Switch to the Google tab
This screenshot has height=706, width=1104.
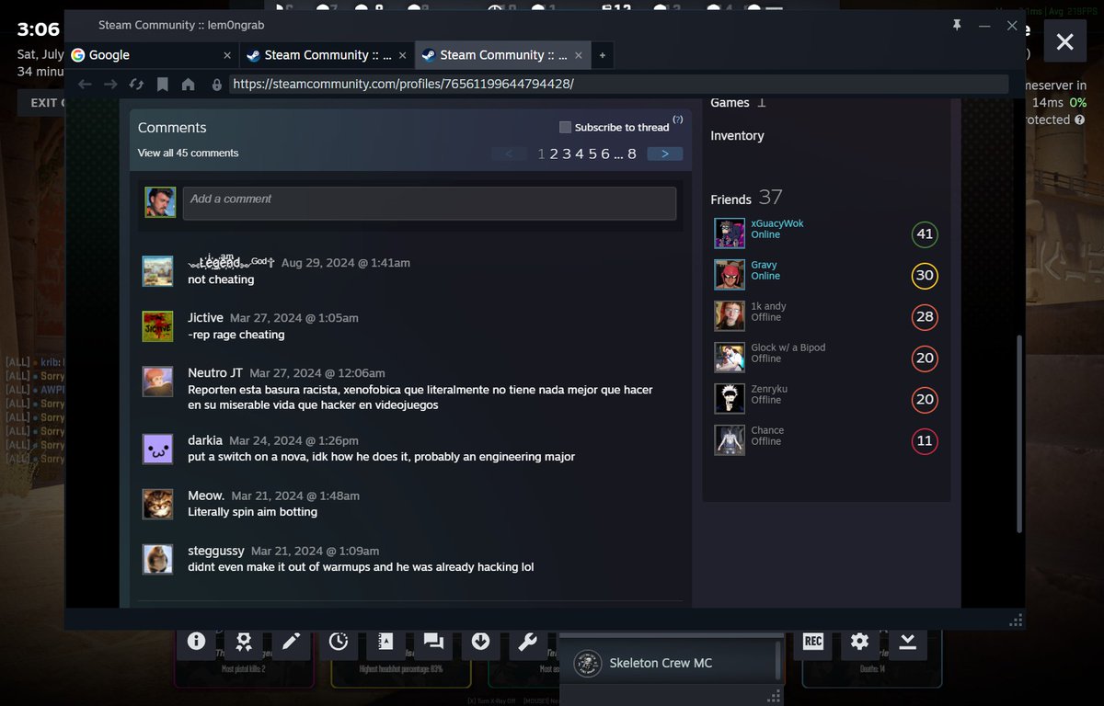pyautogui.click(x=152, y=55)
